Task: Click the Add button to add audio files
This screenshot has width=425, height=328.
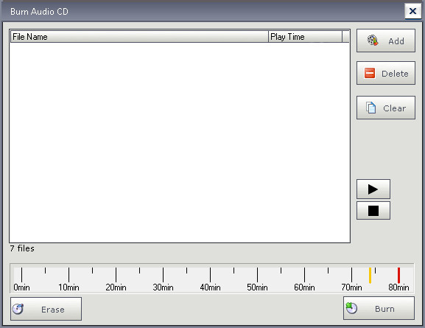Action: pos(386,41)
